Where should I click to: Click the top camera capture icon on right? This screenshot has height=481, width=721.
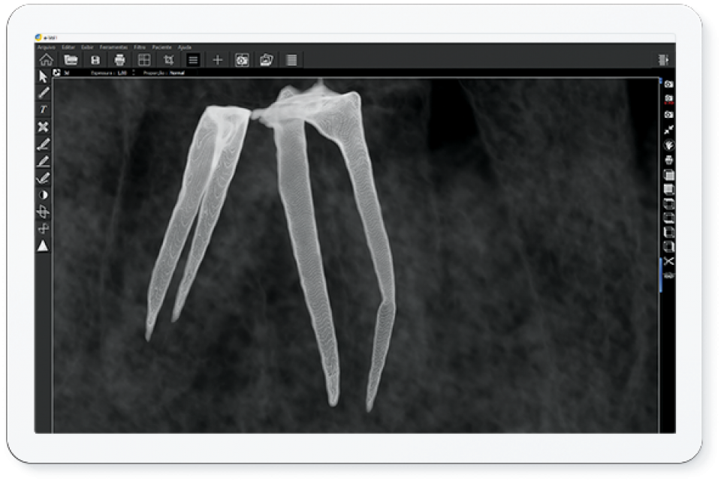coord(668,84)
